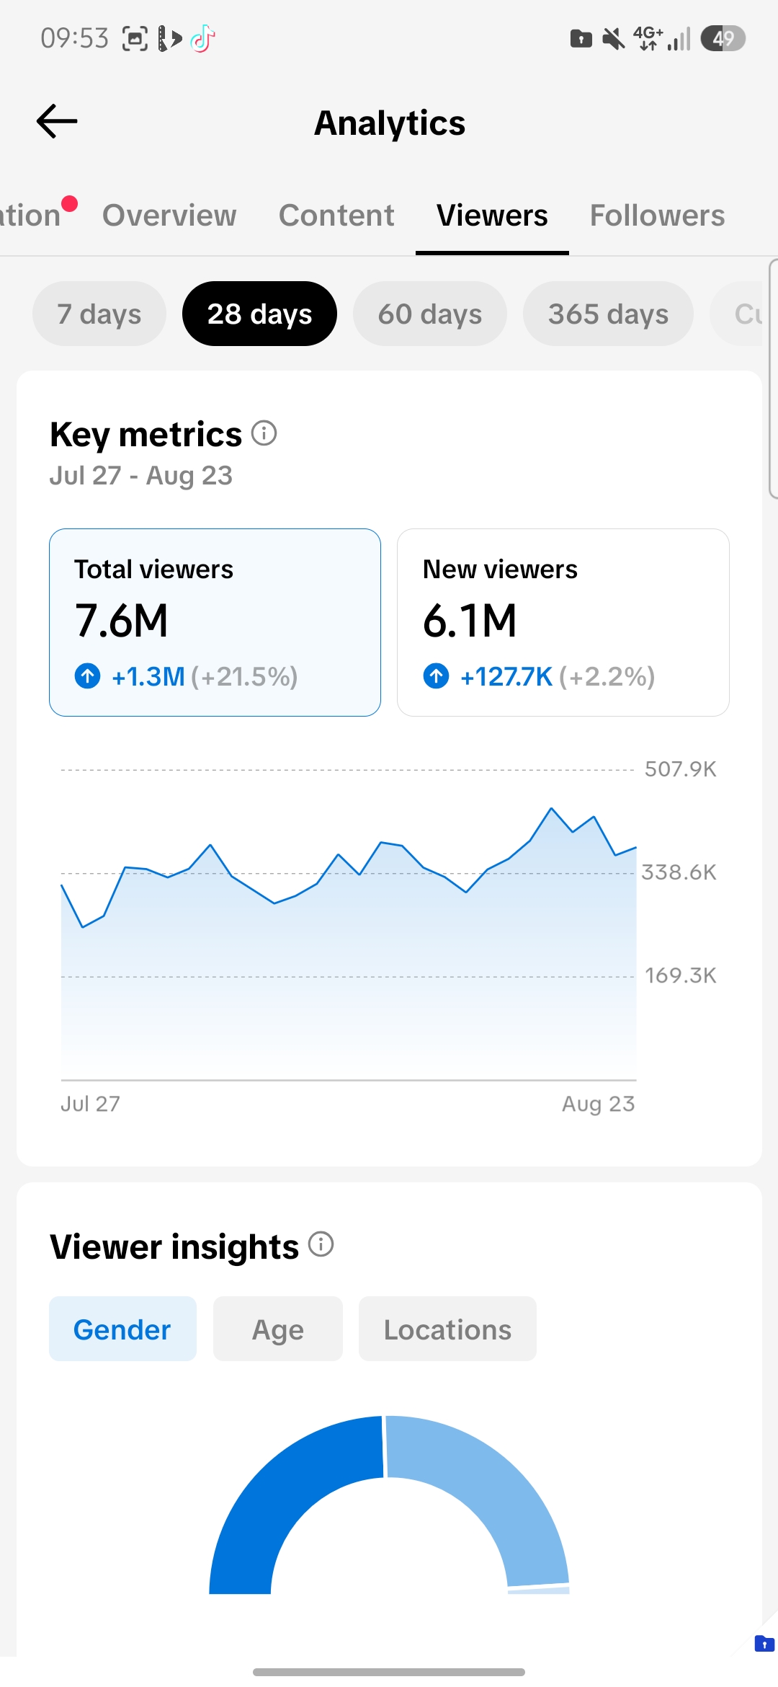
Task: Tap the blue floating lock icon
Action: click(764, 1644)
